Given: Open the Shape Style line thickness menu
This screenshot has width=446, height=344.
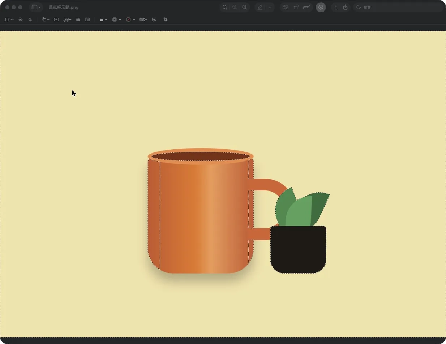Looking at the screenshot, I should 103,20.
